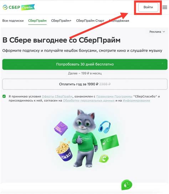The image size is (169, 194).
Task: Select the СберПрайм tab
Action: (x=37, y=21)
